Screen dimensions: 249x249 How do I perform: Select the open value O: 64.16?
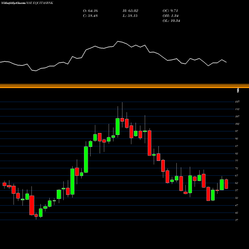[90, 11]
